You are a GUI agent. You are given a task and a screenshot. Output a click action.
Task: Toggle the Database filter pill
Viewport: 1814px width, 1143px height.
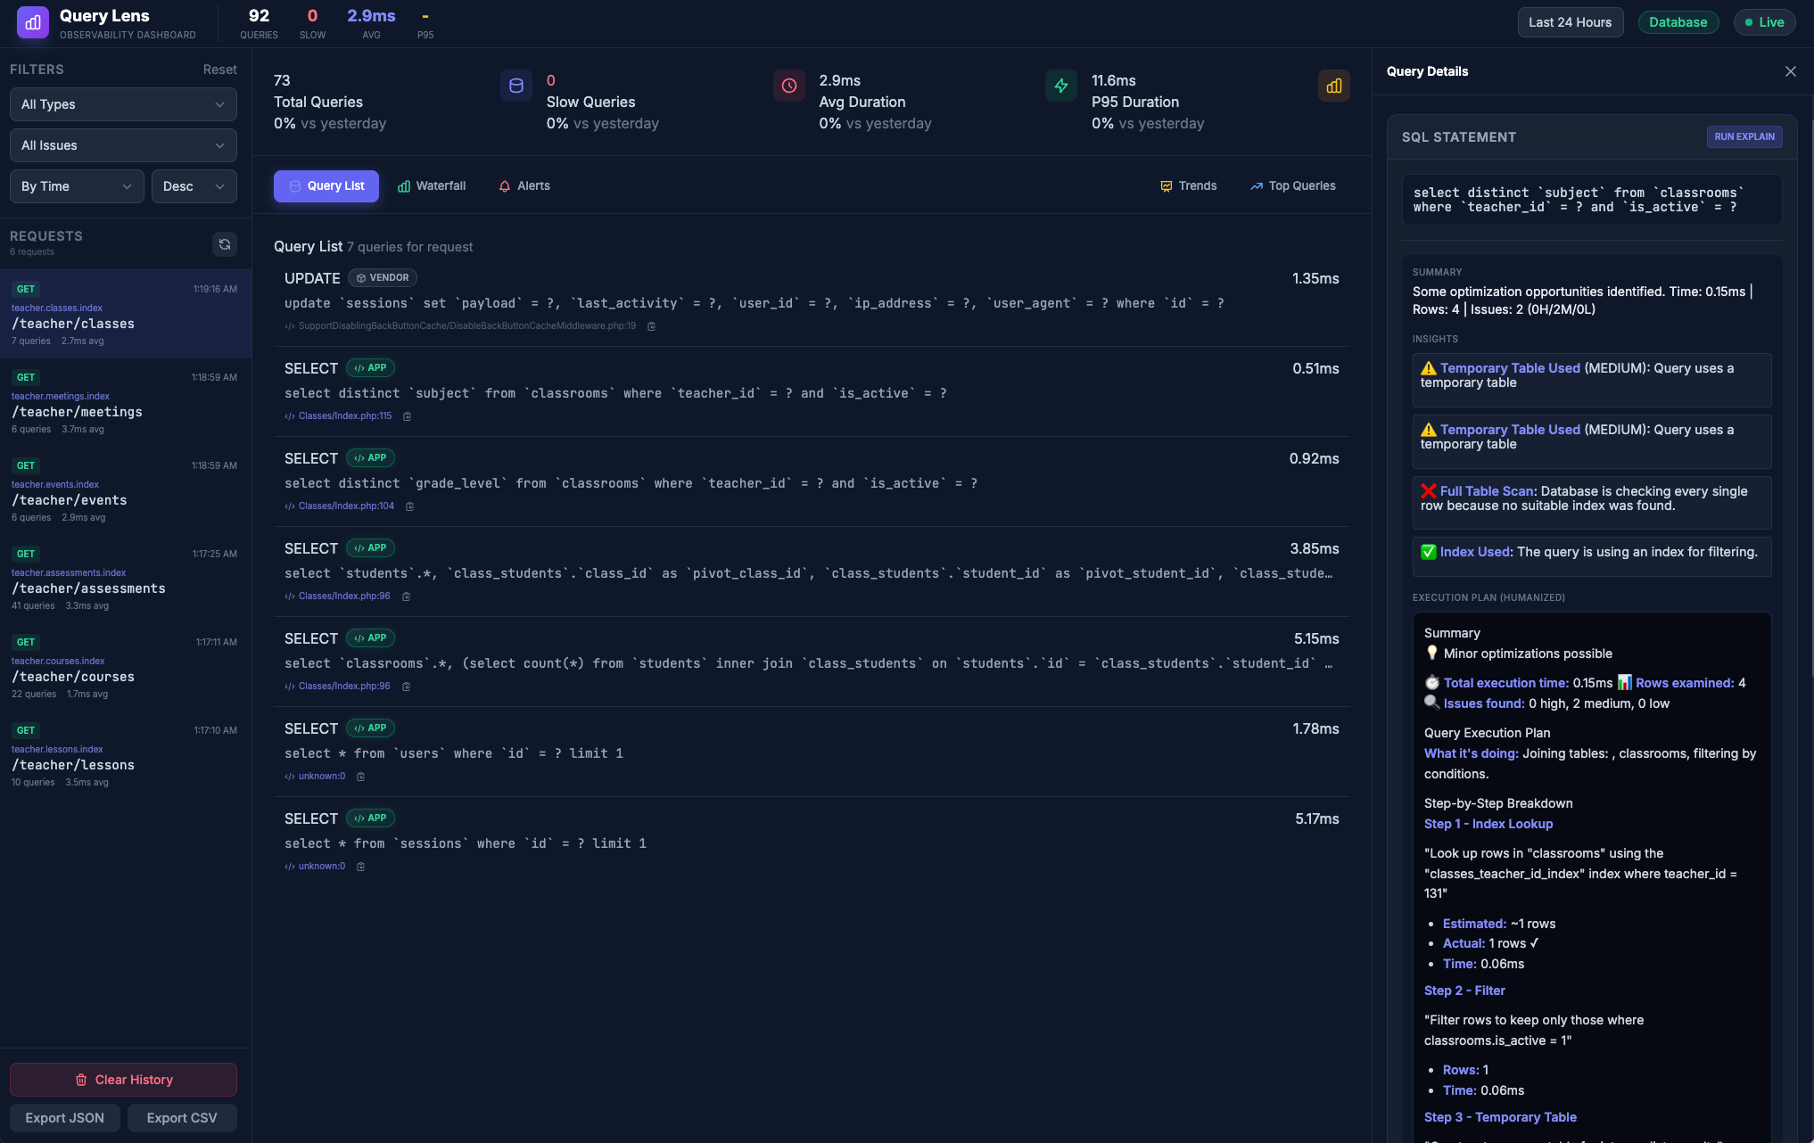click(x=1677, y=22)
